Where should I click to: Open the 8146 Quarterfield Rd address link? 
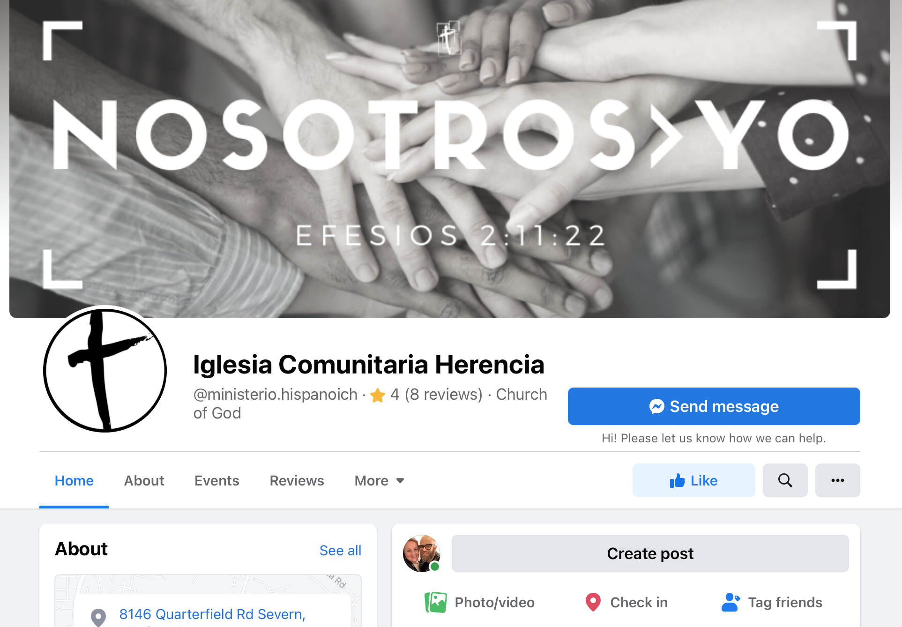(212, 614)
